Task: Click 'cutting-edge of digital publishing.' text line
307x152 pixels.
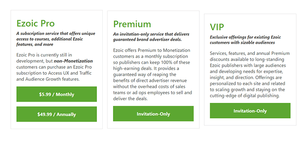Action: coord(245,96)
